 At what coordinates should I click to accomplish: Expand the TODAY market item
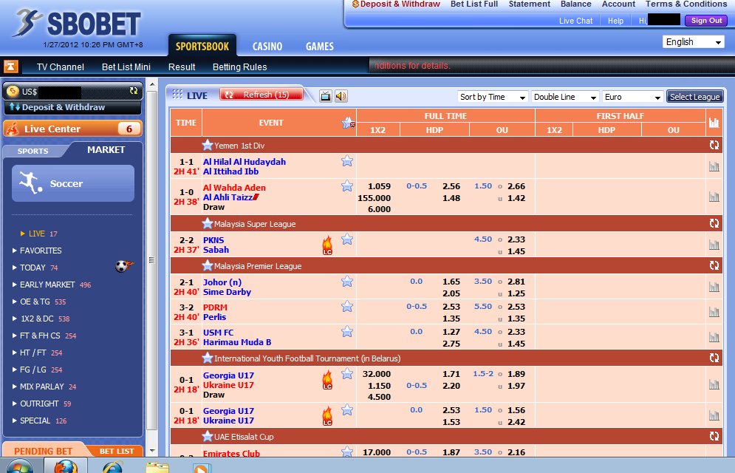tap(35, 268)
